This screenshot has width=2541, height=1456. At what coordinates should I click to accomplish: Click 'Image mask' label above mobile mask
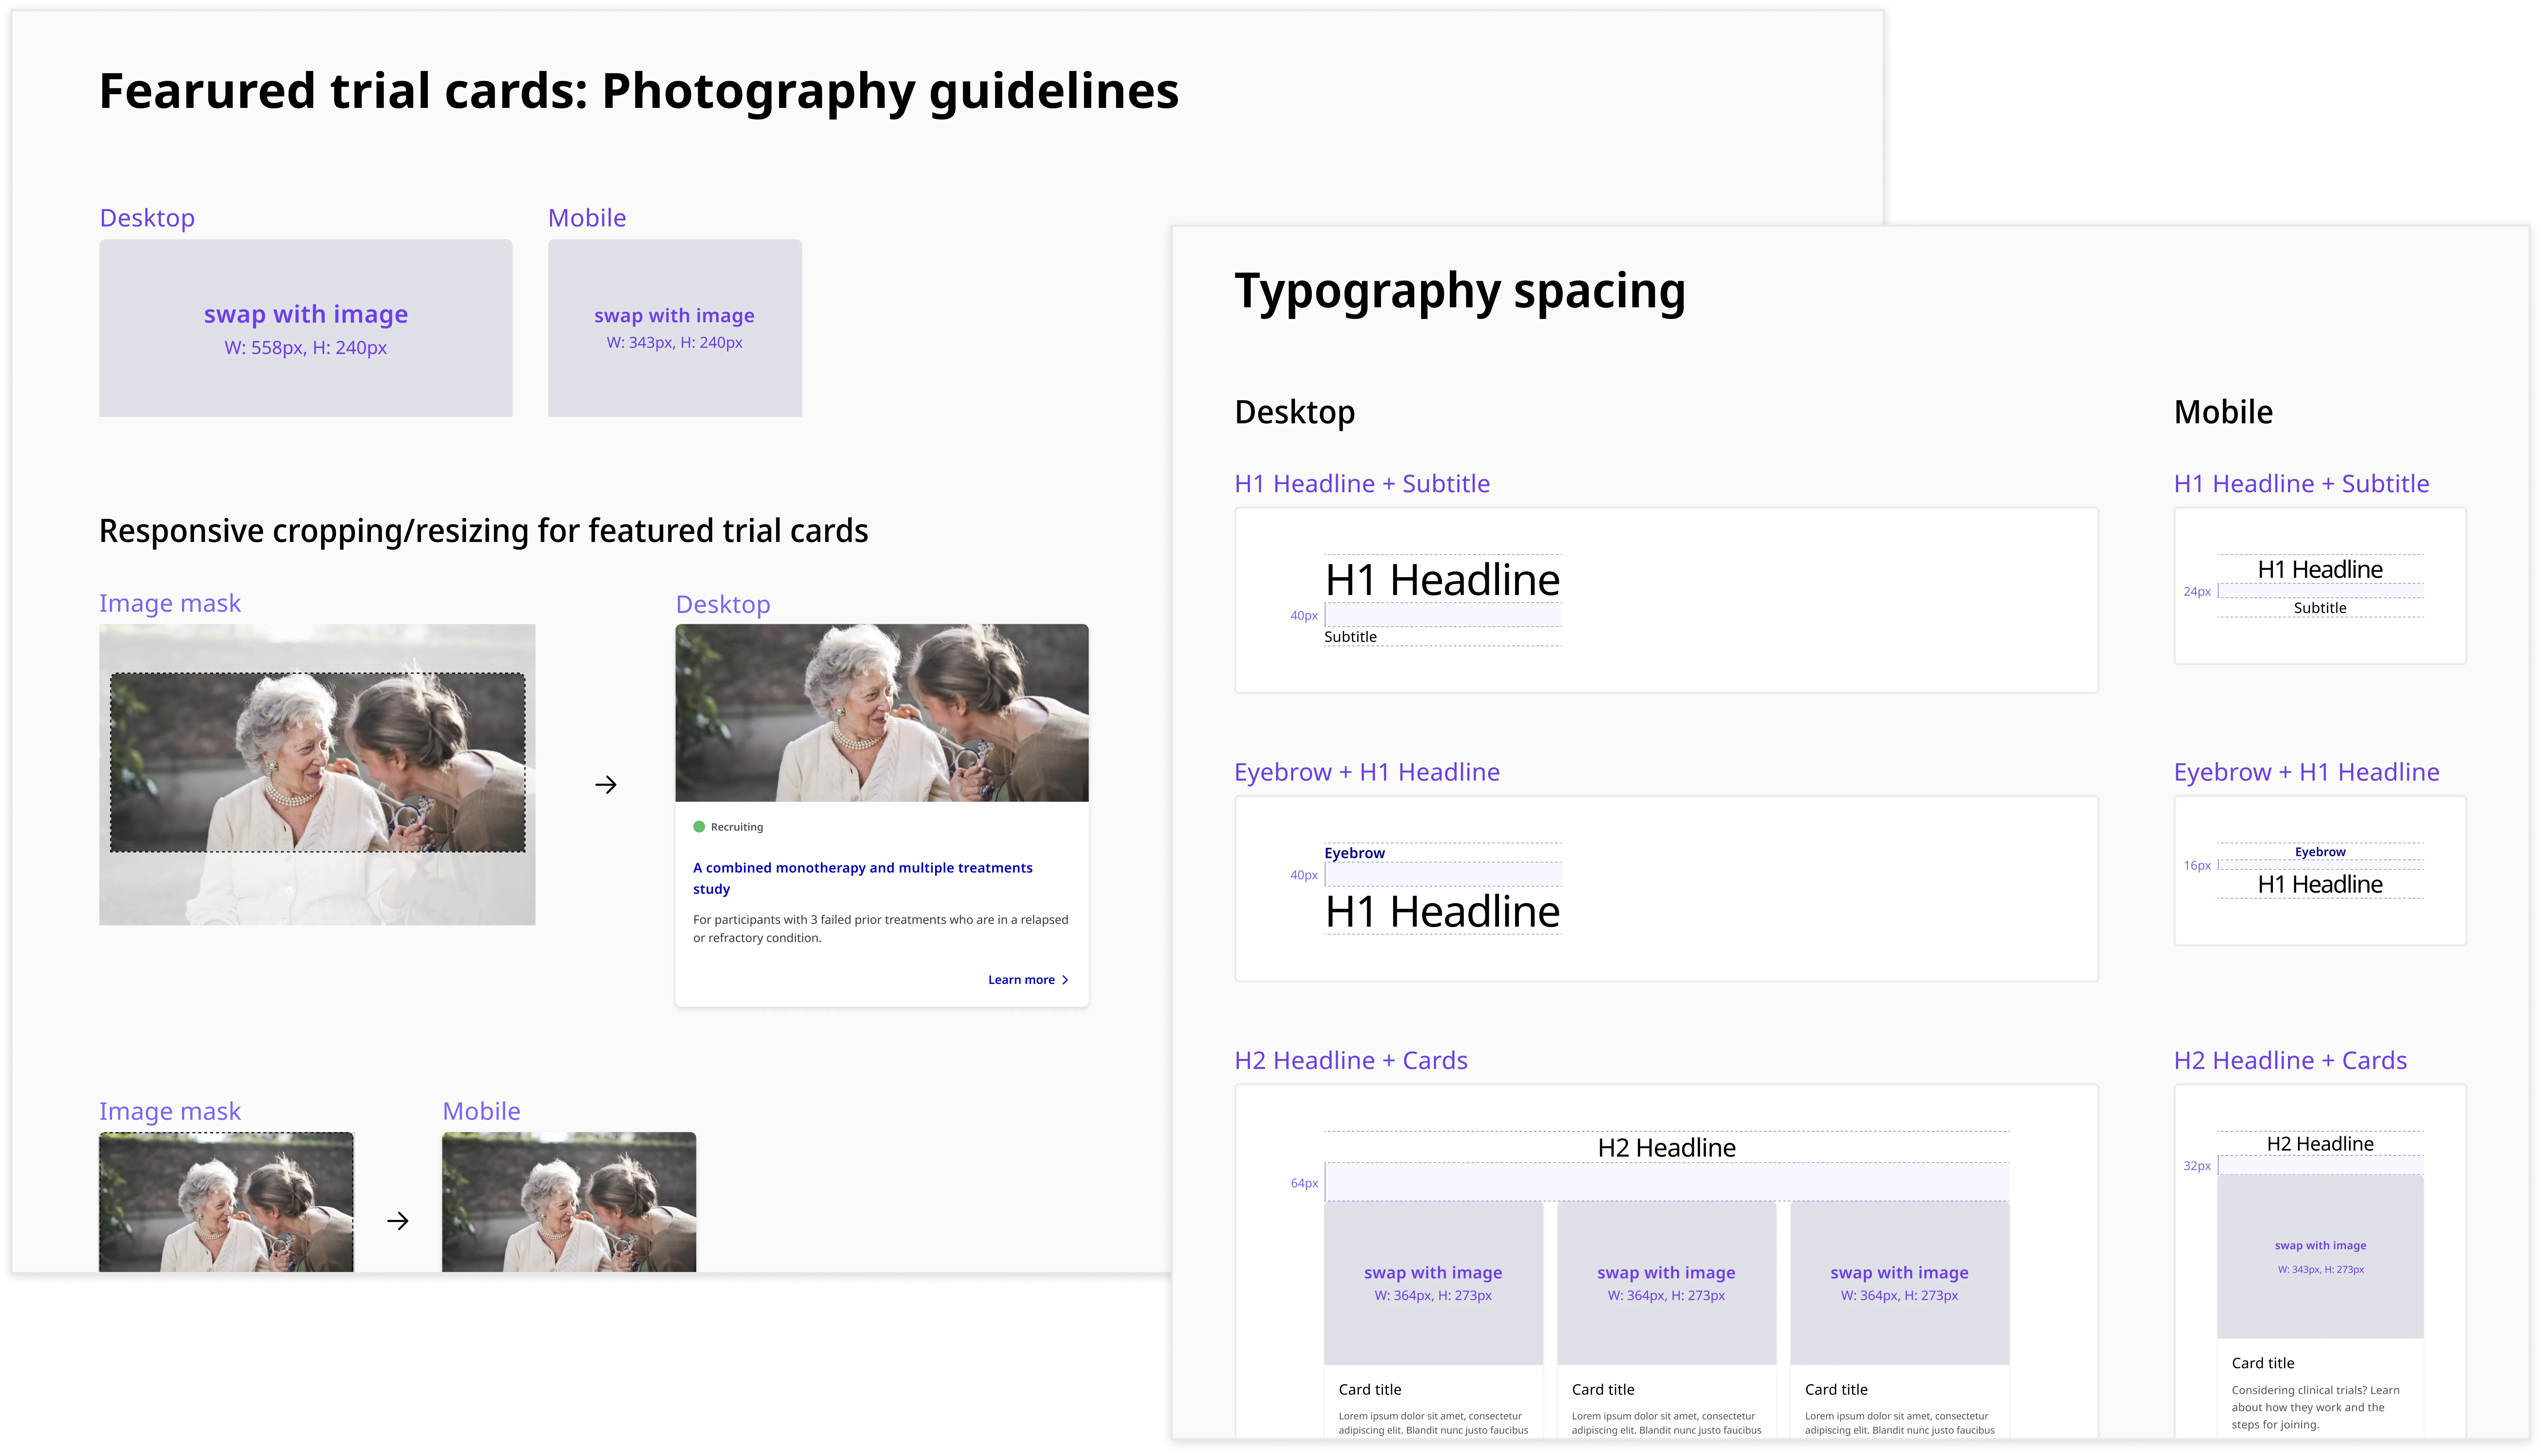click(x=170, y=1112)
